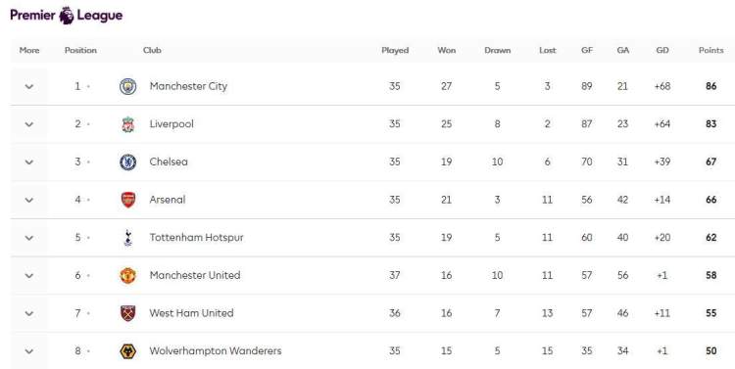Click the Manchester United club crest
The width and height of the screenshot is (735, 369).
(128, 275)
